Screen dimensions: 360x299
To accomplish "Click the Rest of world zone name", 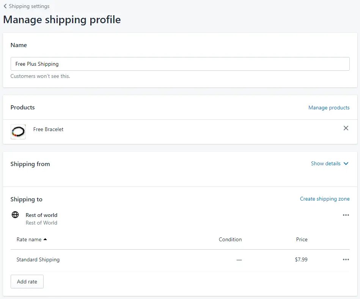I will (x=41, y=215).
